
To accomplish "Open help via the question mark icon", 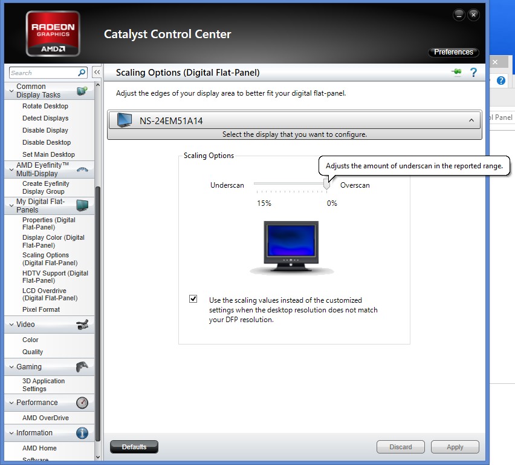I will coord(473,72).
